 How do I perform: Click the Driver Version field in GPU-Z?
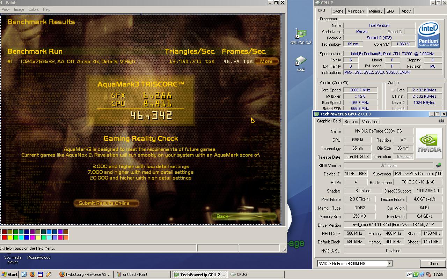pyautogui.click(x=393, y=225)
